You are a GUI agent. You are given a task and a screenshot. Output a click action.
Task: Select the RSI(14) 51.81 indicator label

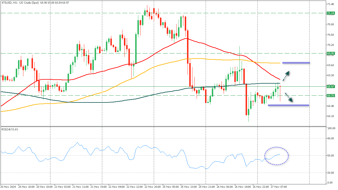pos(10,129)
